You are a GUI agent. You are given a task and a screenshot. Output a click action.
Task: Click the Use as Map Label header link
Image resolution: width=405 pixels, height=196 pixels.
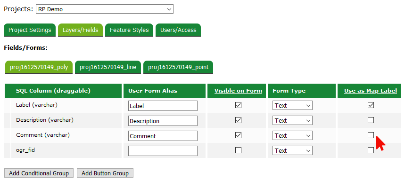coord(370,91)
